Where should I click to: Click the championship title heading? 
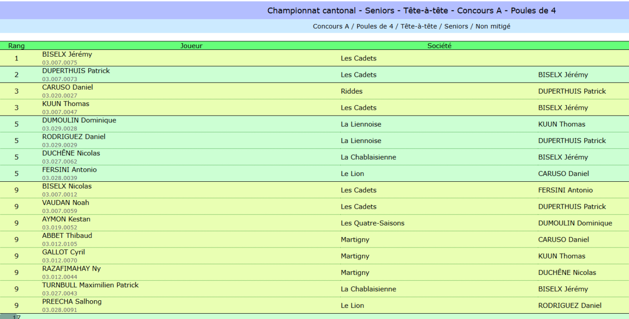411,11
